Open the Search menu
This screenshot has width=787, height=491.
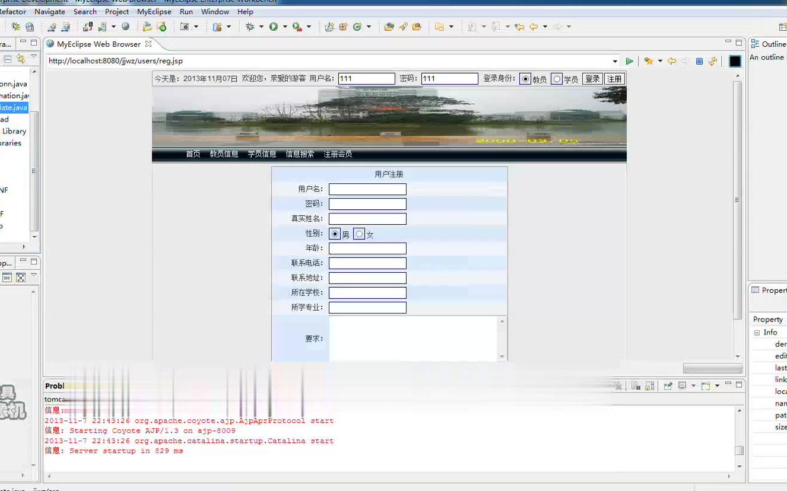click(x=85, y=11)
